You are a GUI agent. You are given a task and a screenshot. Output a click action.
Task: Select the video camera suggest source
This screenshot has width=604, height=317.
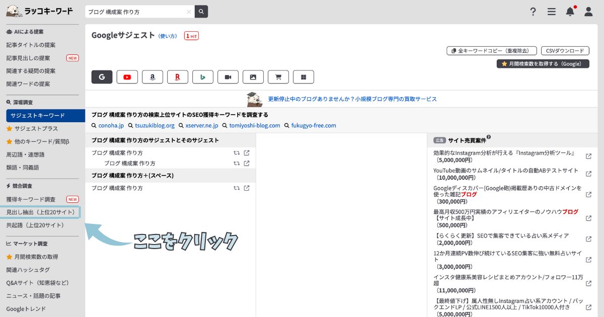228,77
